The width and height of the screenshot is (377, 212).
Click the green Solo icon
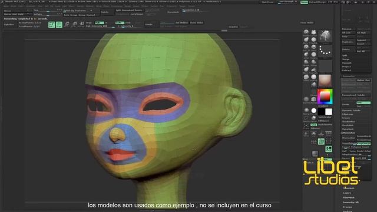coord(329,149)
